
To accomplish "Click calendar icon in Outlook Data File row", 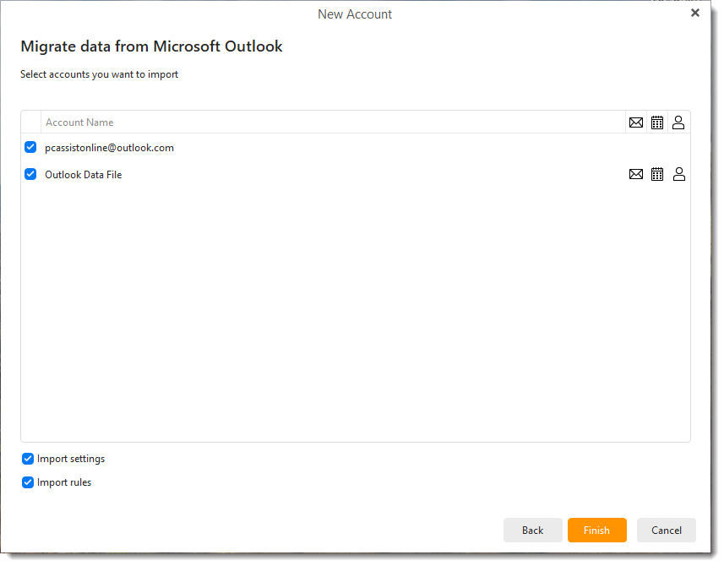I will pos(657,175).
